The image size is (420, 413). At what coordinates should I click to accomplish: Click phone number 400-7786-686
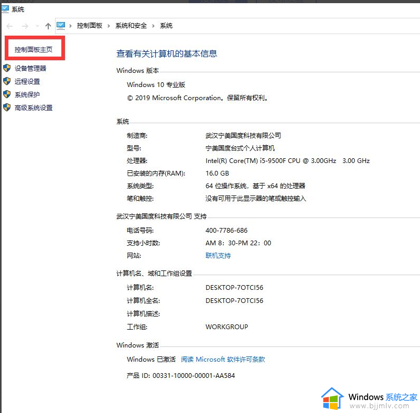(227, 230)
